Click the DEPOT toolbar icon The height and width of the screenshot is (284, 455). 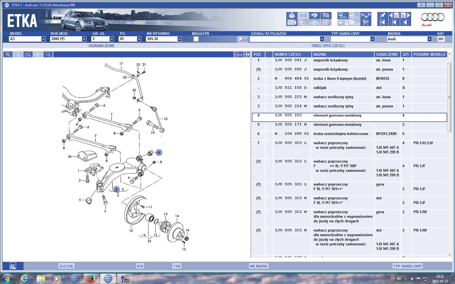(x=355, y=15)
